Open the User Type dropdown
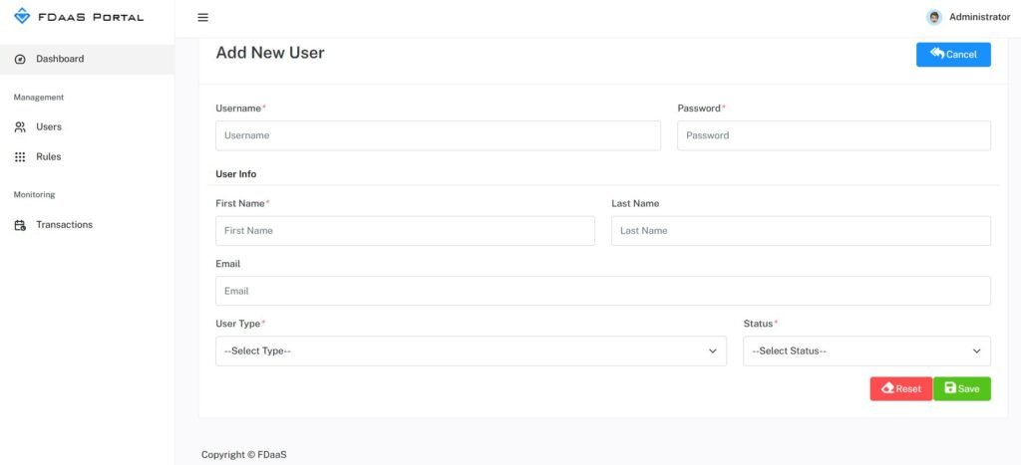Image resolution: width=1021 pixels, height=465 pixels. click(471, 351)
